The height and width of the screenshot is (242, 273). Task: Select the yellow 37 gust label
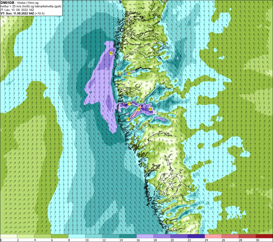pos(129,103)
